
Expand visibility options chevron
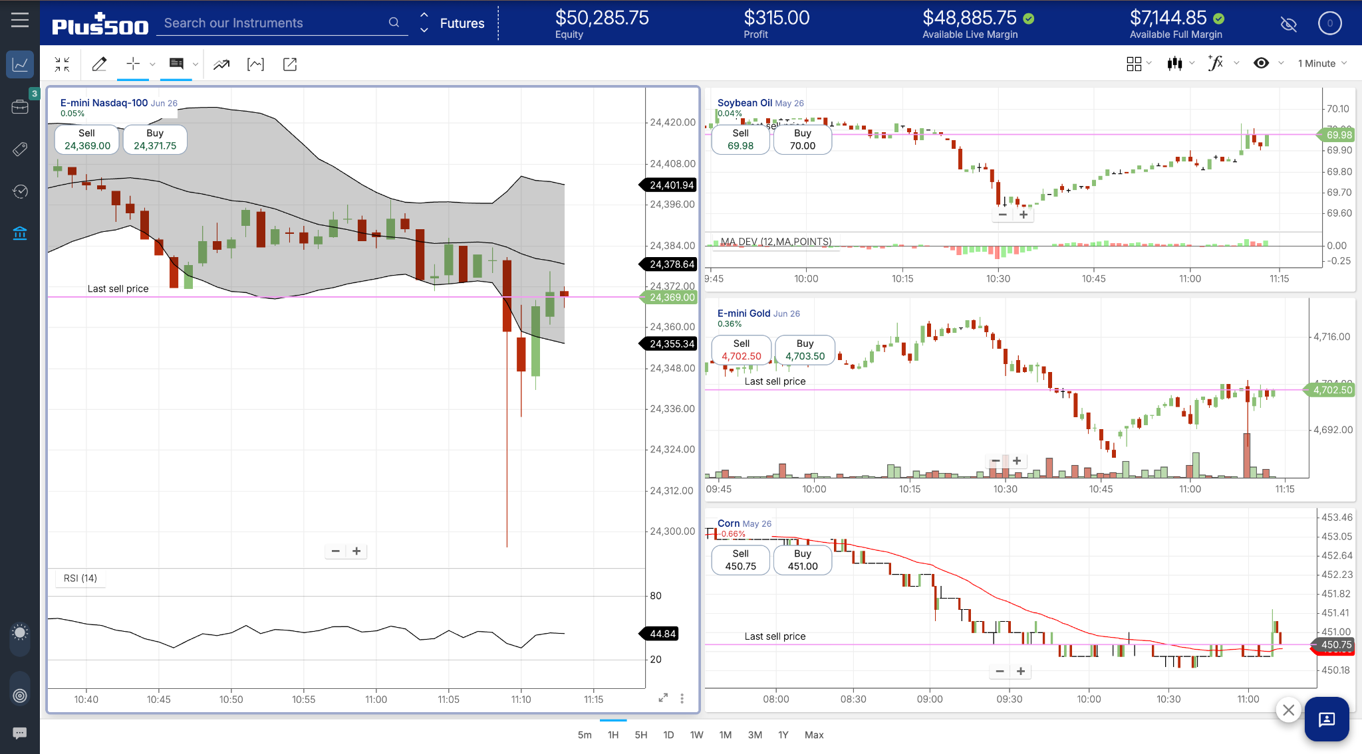pos(1281,64)
